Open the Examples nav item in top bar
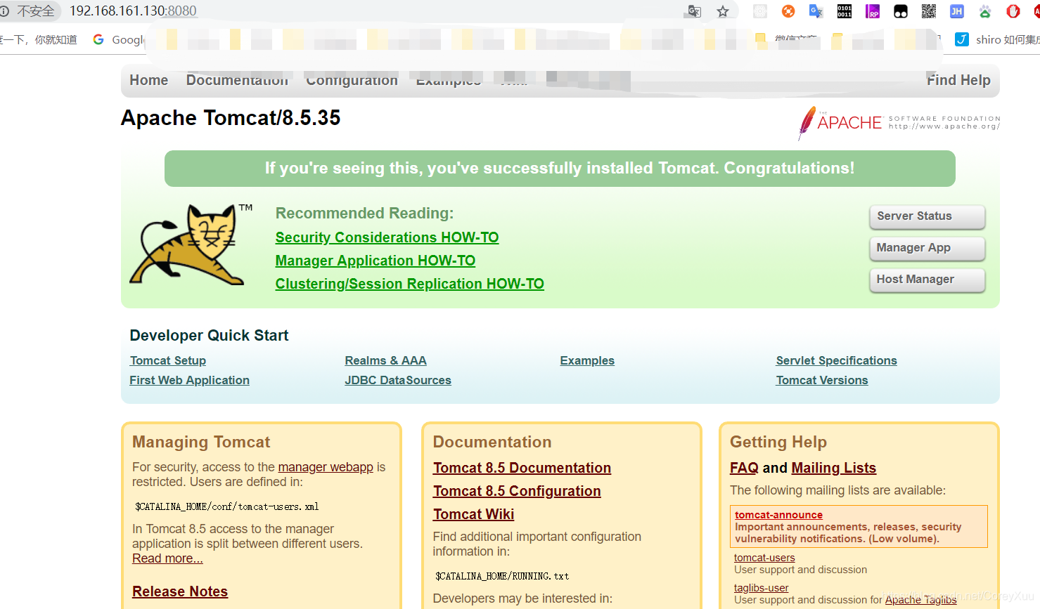This screenshot has height=609, width=1040. (x=449, y=80)
